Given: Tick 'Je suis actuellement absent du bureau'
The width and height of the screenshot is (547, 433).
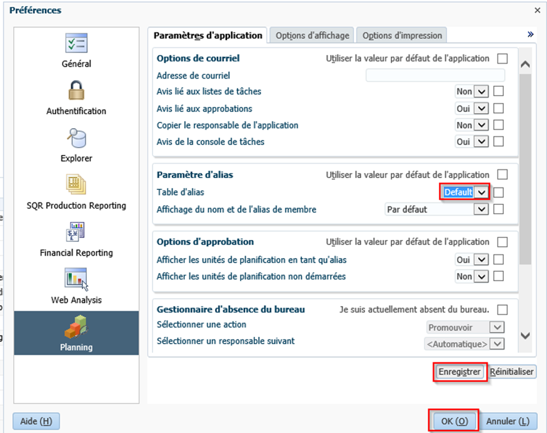Looking at the screenshot, I should [x=502, y=309].
